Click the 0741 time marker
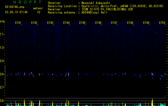 click(18, 23)
